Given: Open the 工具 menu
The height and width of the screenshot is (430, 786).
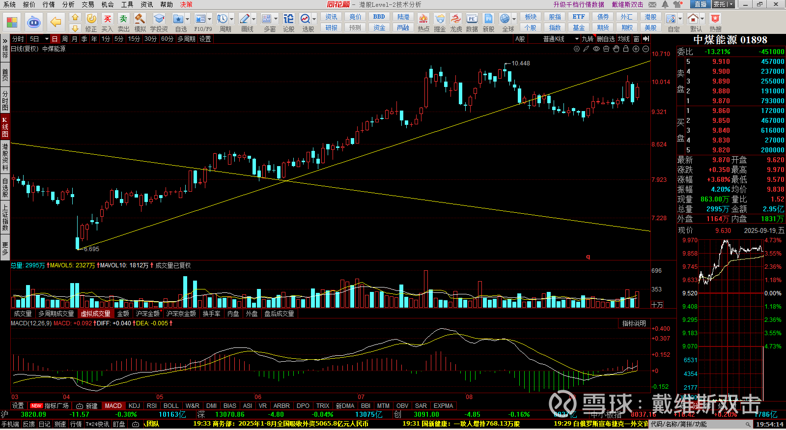Looking at the screenshot, I should coord(127,4).
